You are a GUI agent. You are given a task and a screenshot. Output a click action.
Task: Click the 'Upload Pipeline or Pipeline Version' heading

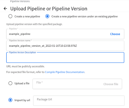49,9
